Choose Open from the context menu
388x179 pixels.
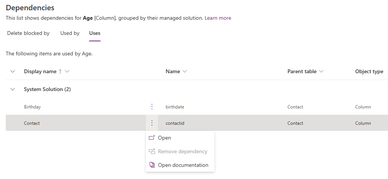point(164,138)
